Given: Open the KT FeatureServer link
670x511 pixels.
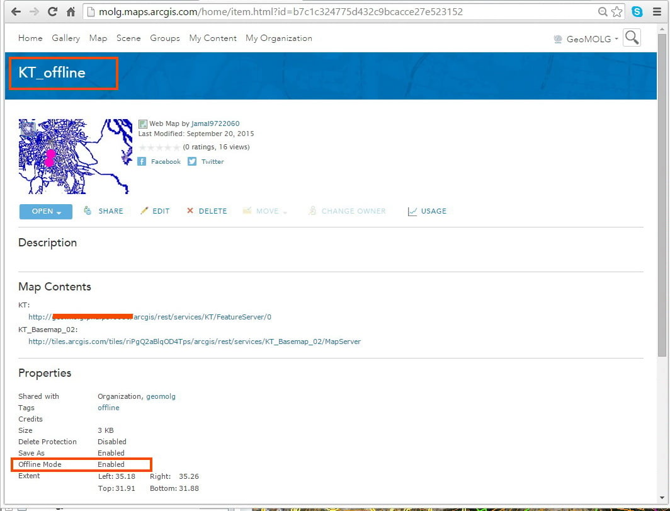Looking at the screenshot, I should pos(150,317).
